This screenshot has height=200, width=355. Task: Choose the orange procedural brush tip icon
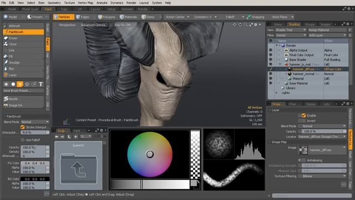coord(20,84)
